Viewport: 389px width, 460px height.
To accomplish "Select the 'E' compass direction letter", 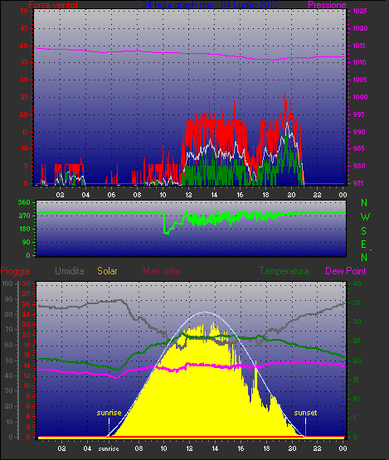I will tap(364, 244).
